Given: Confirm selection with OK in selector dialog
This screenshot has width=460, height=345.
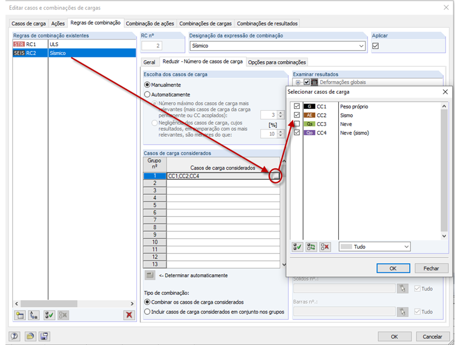Looking at the screenshot, I should pos(393,268).
